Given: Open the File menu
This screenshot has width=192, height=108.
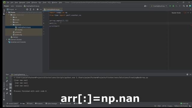Looking at the screenshot, I should (8, 2).
